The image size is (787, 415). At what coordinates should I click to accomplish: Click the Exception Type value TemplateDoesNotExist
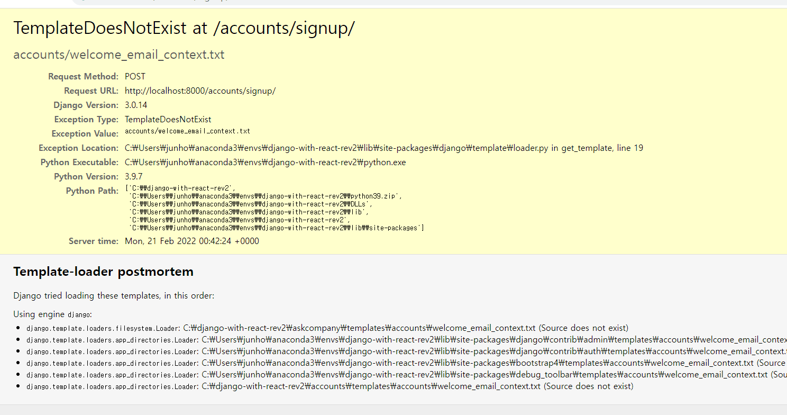click(168, 120)
